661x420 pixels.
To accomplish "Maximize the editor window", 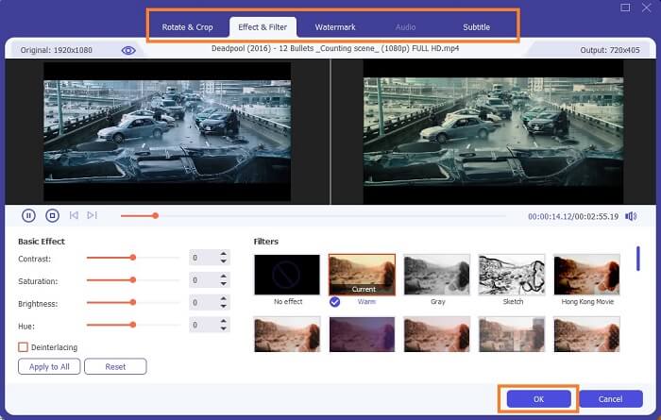I will [625, 8].
